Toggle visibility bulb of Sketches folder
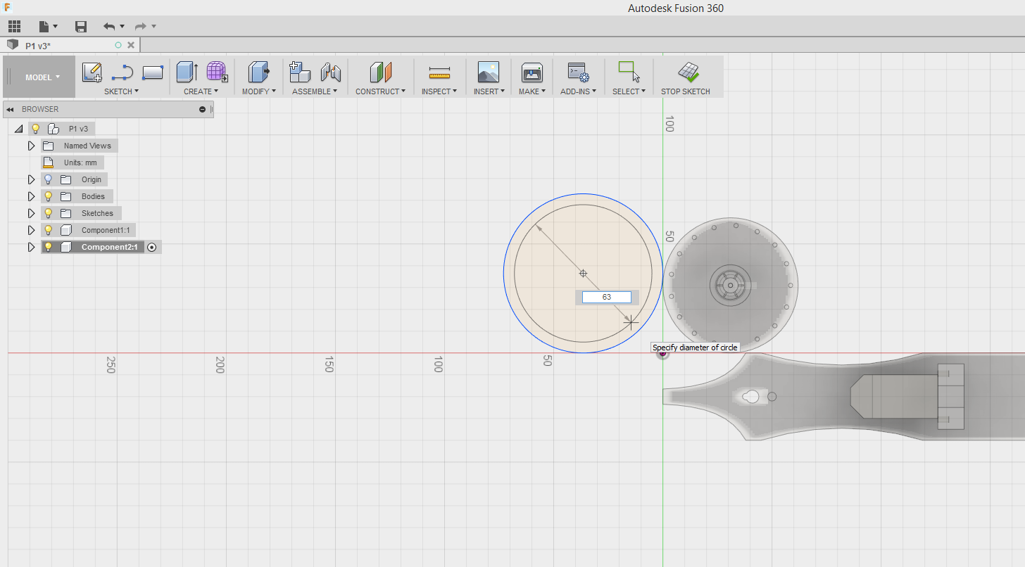The height and width of the screenshot is (567, 1025). pyautogui.click(x=48, y=213)
